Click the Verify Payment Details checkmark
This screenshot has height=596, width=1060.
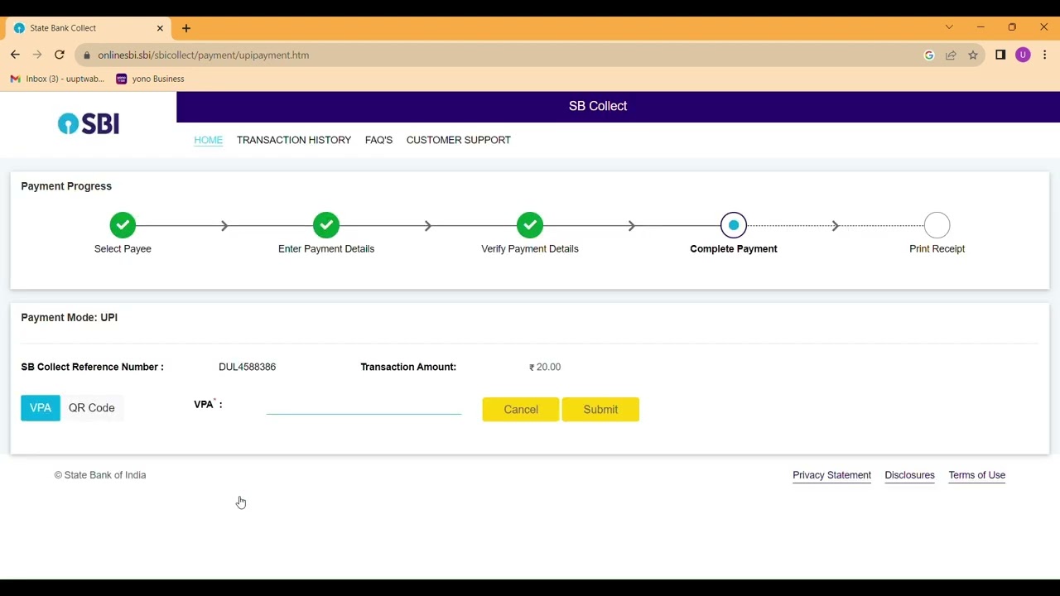pyautogui.click(x=530, y=225)
